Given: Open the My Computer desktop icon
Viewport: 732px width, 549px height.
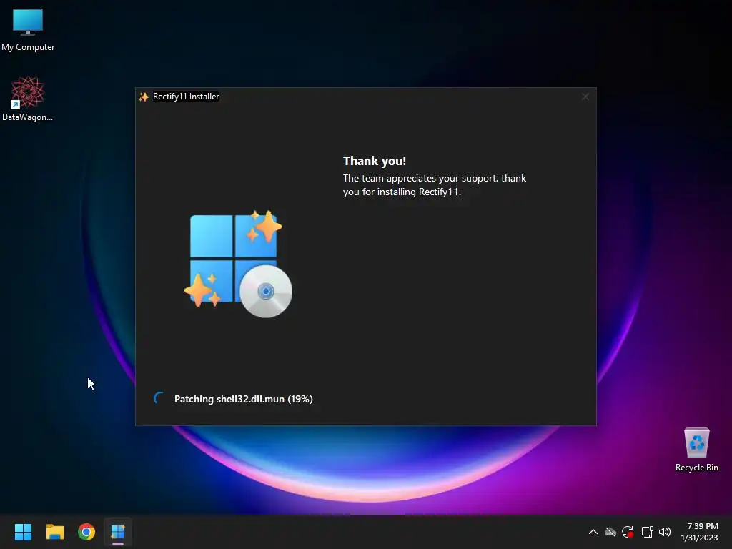Looking at the screenshot, I should tap(28, 29).
